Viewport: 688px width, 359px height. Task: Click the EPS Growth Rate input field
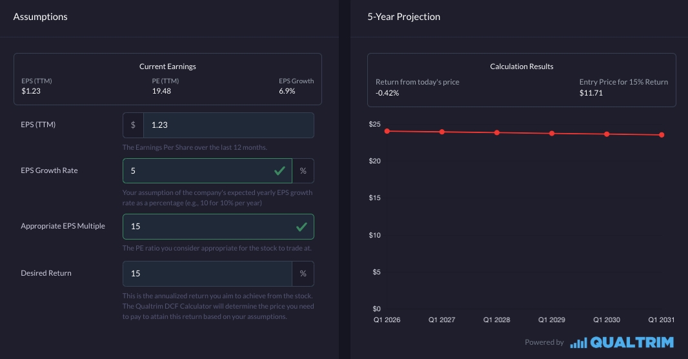coord(207,170)
